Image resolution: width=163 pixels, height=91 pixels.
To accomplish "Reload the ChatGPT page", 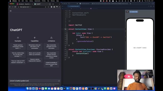I will click(15, 7).
